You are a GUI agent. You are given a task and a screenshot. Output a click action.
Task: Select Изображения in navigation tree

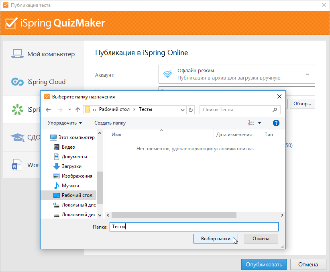77,176
